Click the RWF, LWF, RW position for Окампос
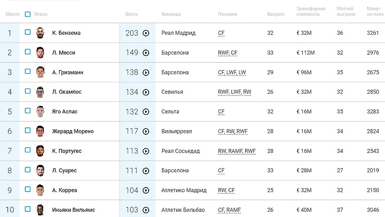The width and height of the screenshot is (385, 217). pos(234,92)
